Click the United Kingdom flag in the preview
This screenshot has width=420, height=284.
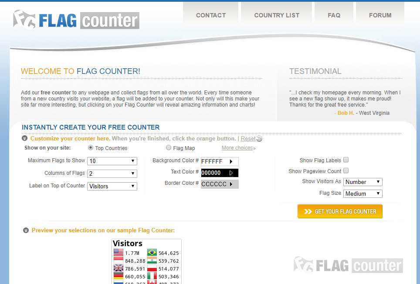[x=119, y=268]
